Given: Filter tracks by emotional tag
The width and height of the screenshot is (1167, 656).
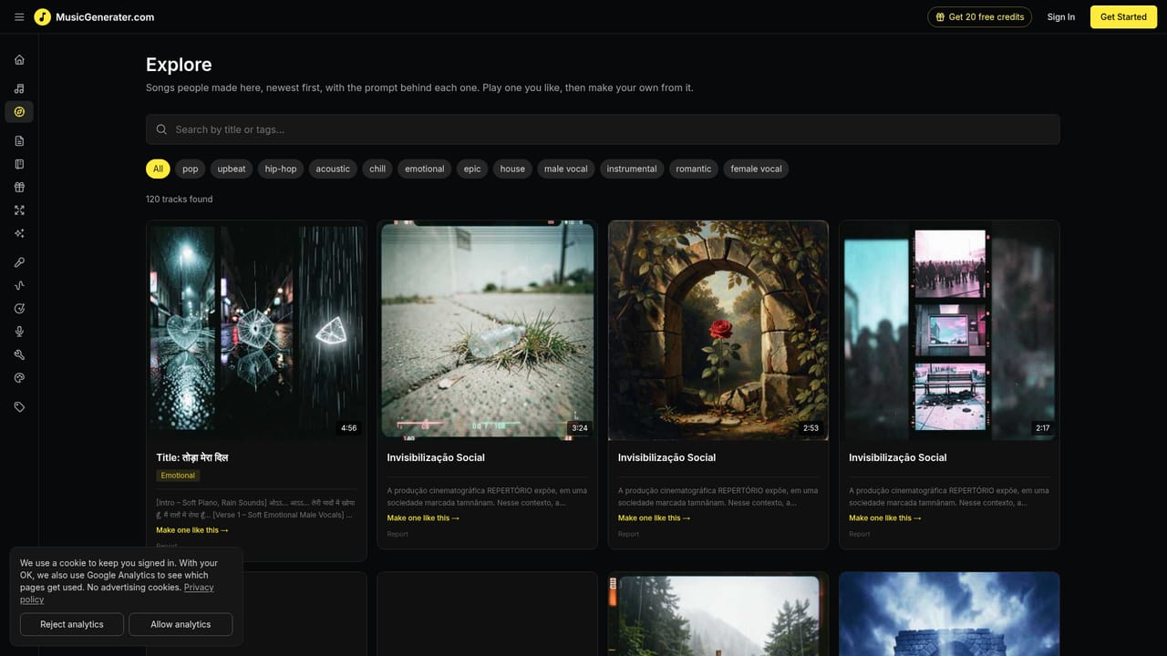Looking at the screenshot, I should point(425,169).
